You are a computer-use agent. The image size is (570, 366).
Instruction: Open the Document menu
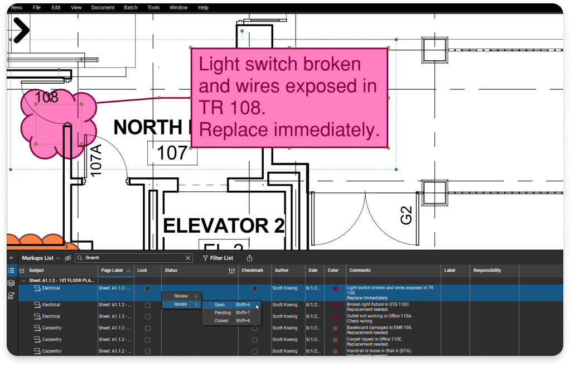tap(103, 8)
